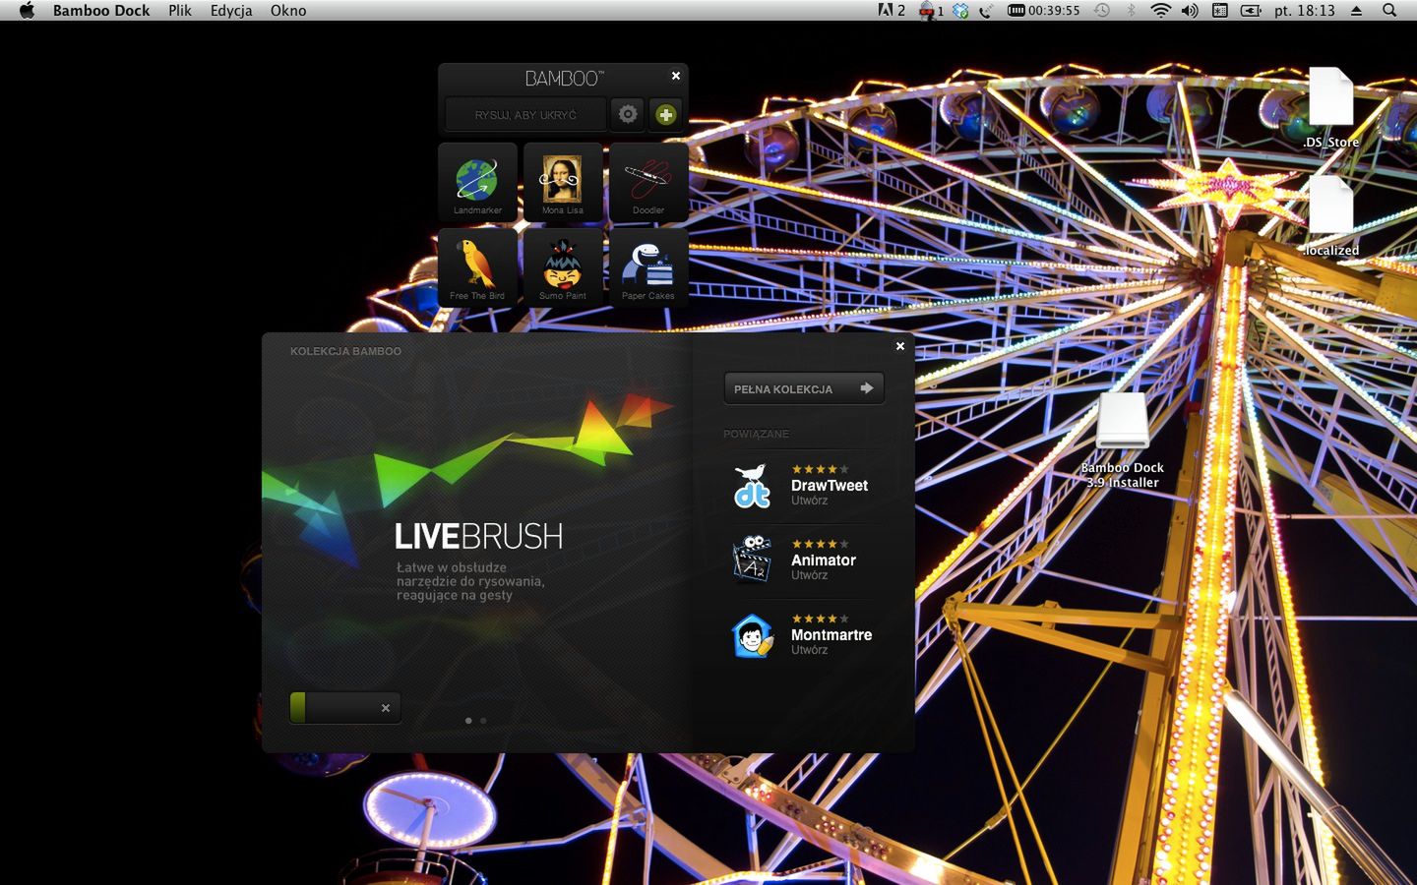Cancel the download with progress bar x

pyautogui.click(x=386, y=708)
